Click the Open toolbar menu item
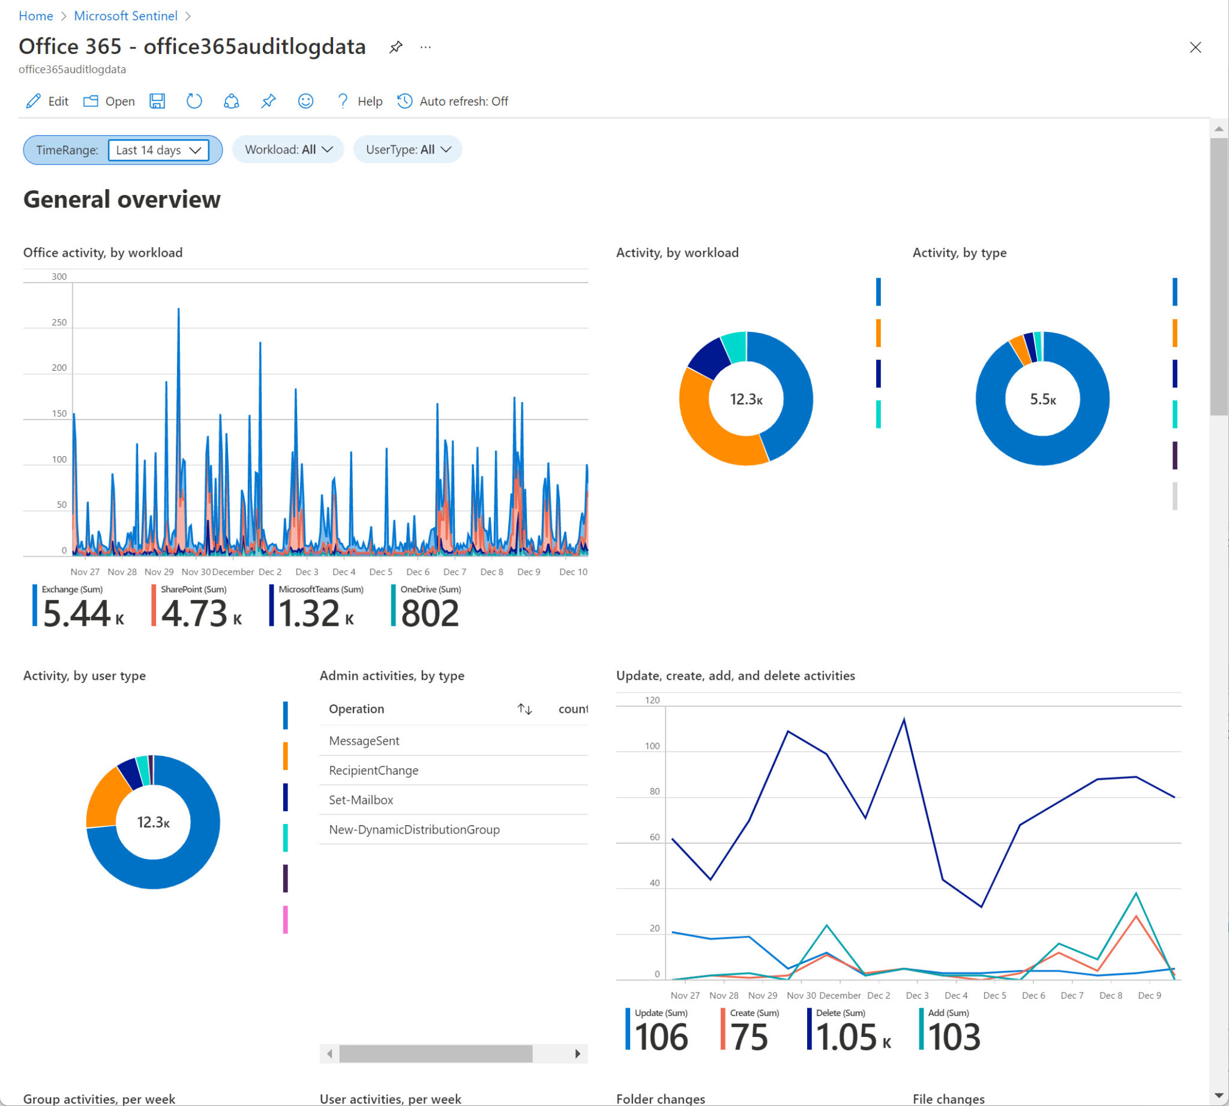This screenshot has height=1106, width=1229. click(x=109, y=101)
